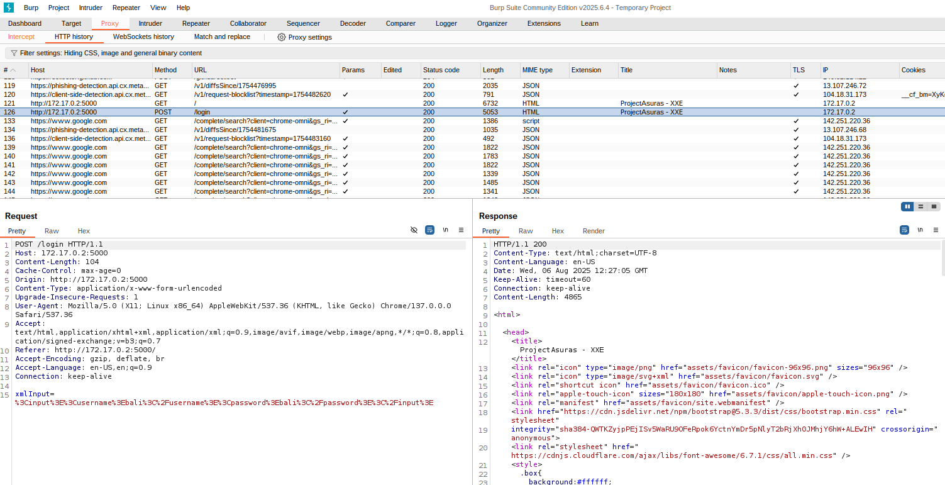Click the filter funnel icon

[x=14, y=53]
